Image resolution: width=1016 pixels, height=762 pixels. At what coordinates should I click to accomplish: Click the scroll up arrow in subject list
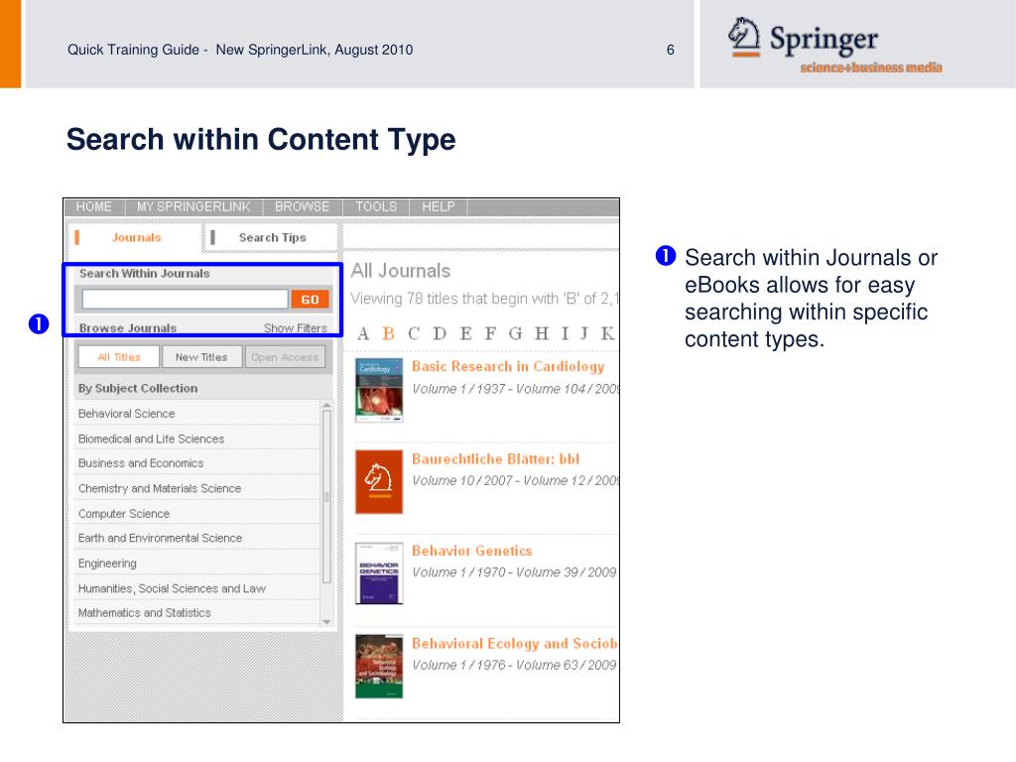click(x=326, y=405)
